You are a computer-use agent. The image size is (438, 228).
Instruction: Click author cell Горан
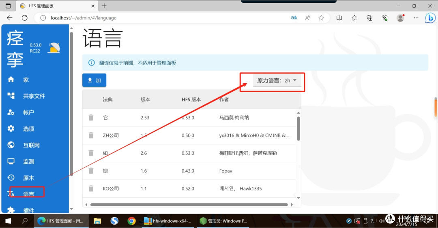pyautogui.click(x=226, y=171)
